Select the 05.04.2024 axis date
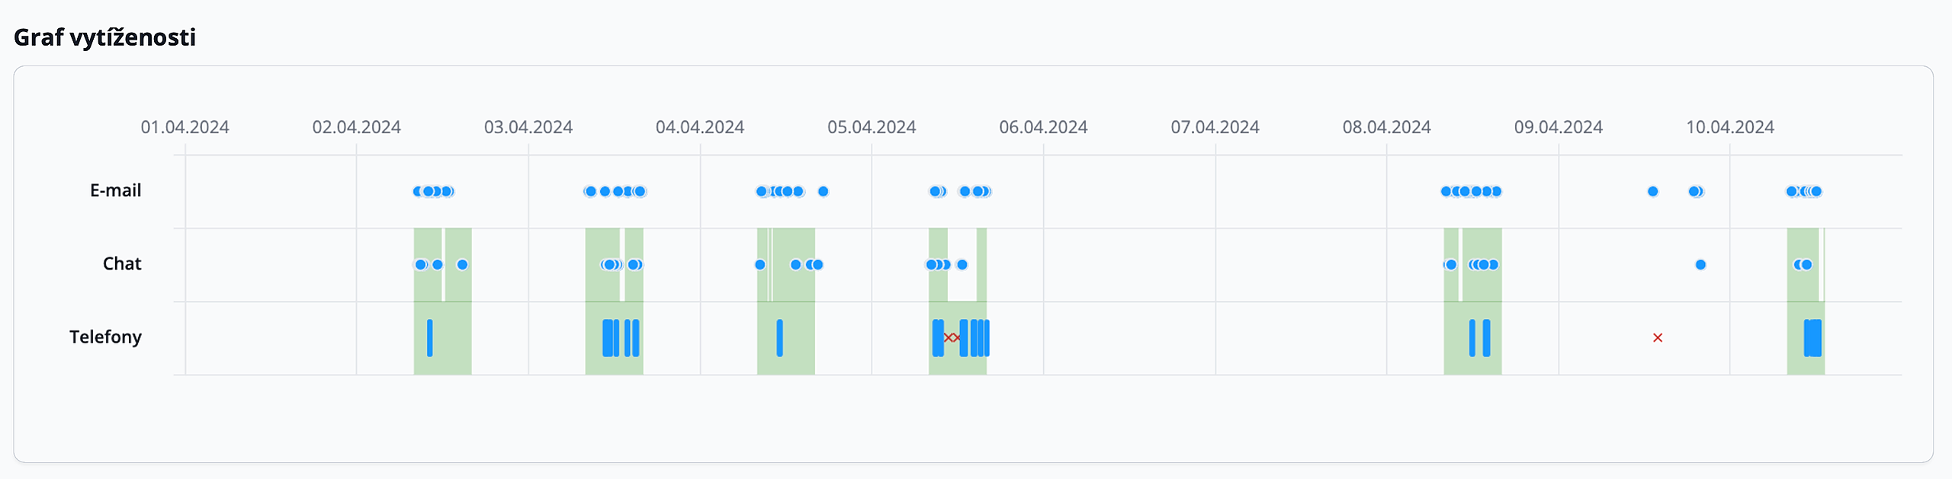Viewport: 1952px width, 479px height. [x=872, y=127]
